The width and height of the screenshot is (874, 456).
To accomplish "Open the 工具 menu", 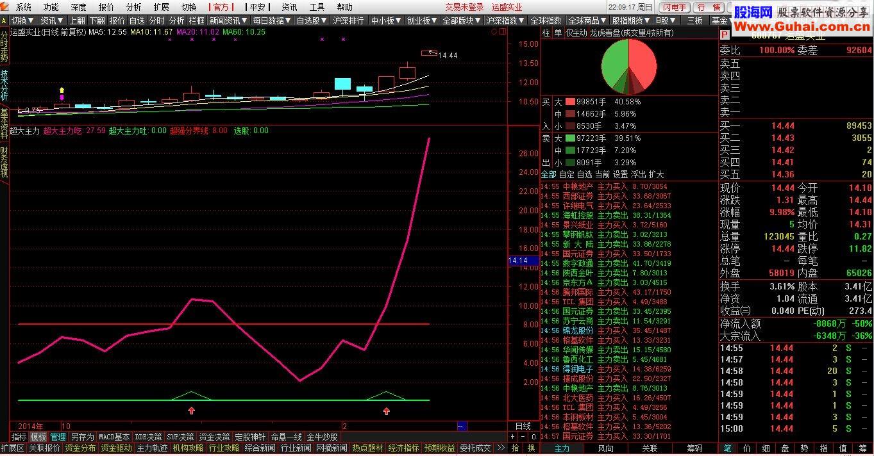I will (x=317, y=7).
